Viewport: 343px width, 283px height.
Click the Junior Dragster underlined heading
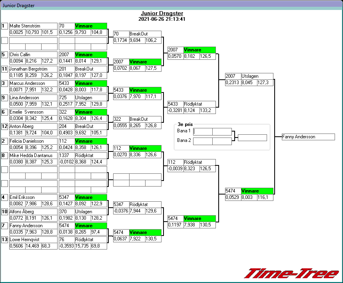tap(162, 13)
